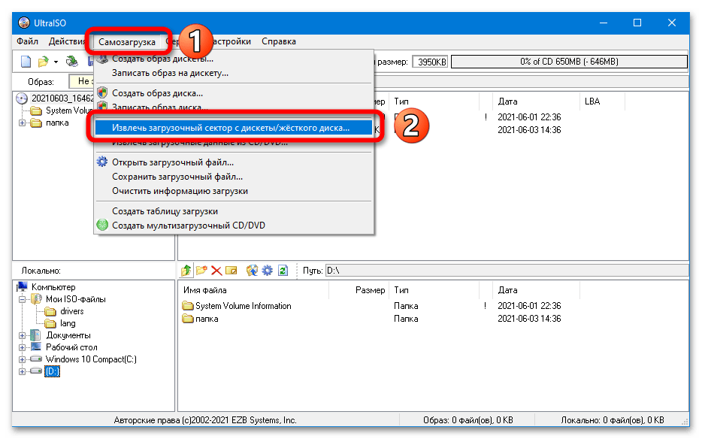Screen dimensions: 702x439
Task: Click the green refresh icon in local toolbar
Action: tap(283, 270)
